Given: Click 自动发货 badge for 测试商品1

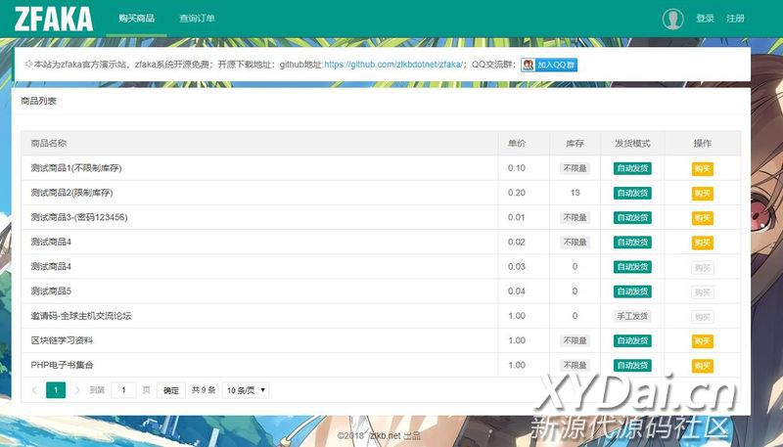Looking at the screenshot, I should click(x=632, y=168).
